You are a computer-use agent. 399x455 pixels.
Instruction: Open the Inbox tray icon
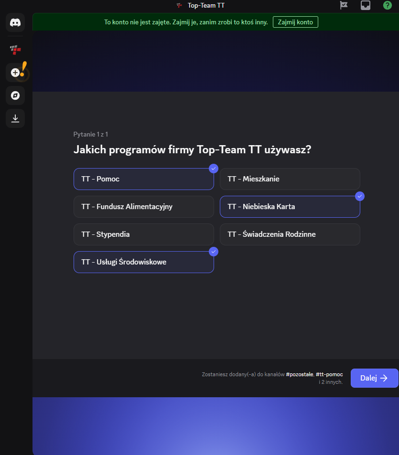(x=366, y=5)
